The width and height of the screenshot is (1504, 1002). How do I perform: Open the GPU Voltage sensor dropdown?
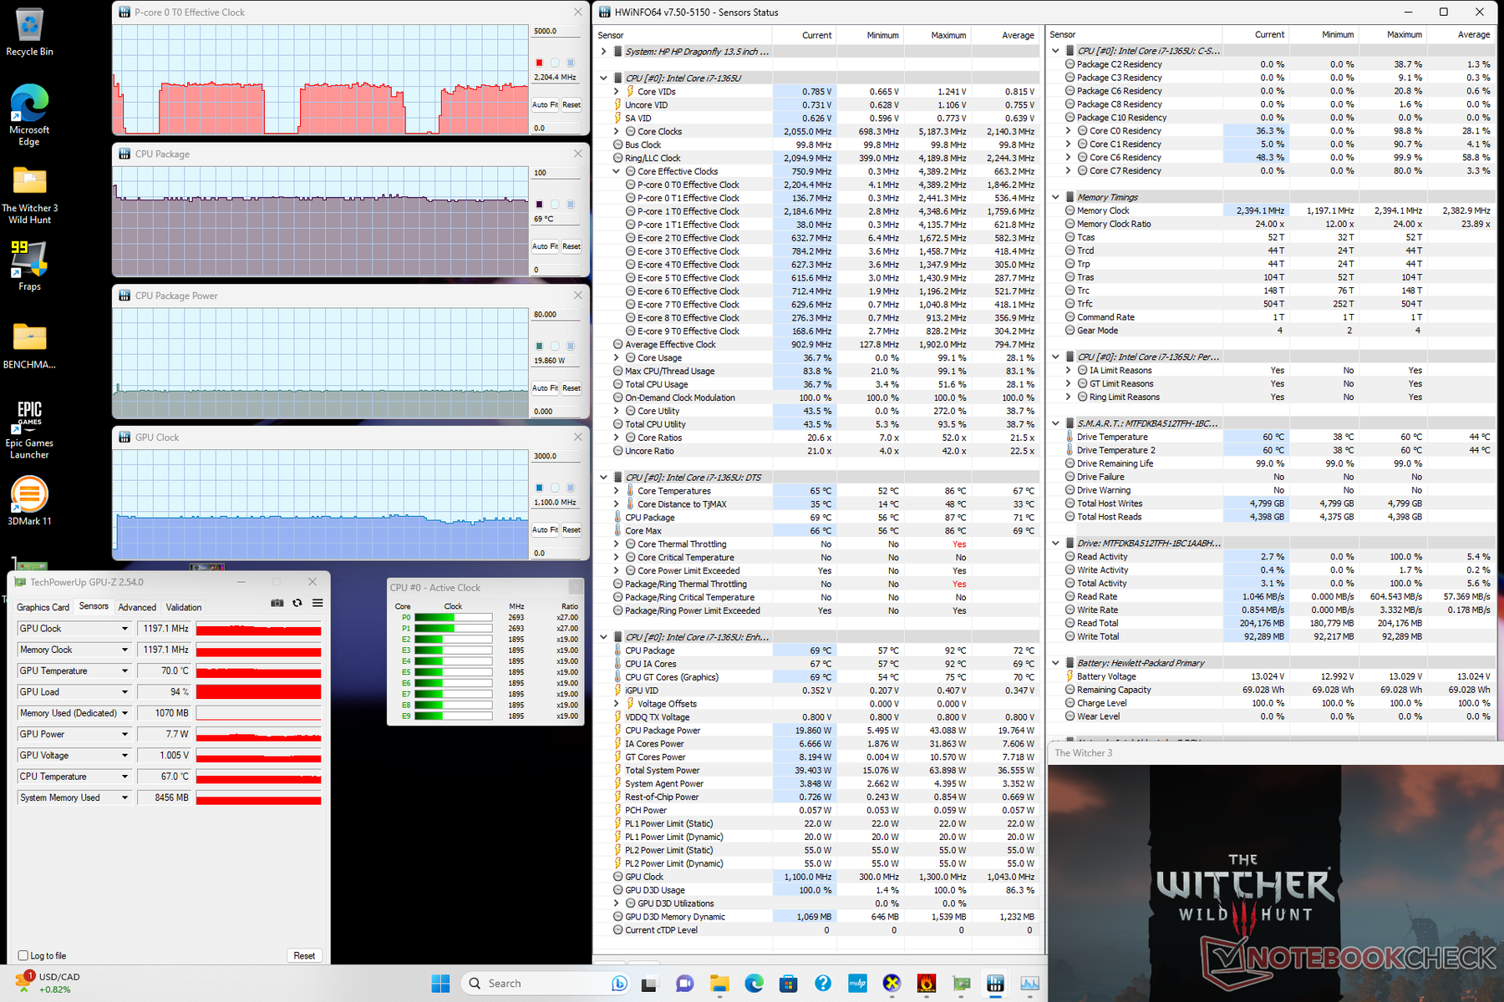pyautogui.click(x=124, y=756)
